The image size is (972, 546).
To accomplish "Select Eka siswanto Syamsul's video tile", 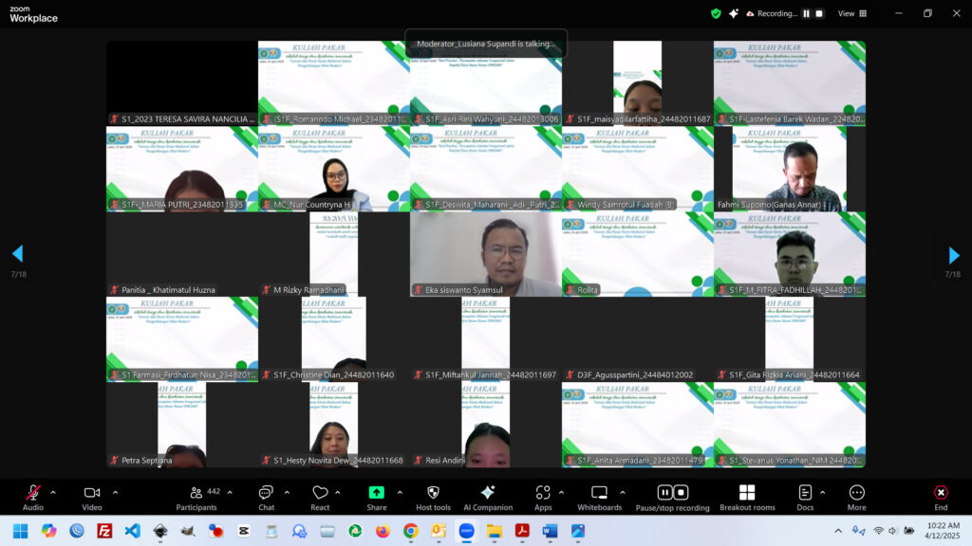I will click(x=485, y=254).
